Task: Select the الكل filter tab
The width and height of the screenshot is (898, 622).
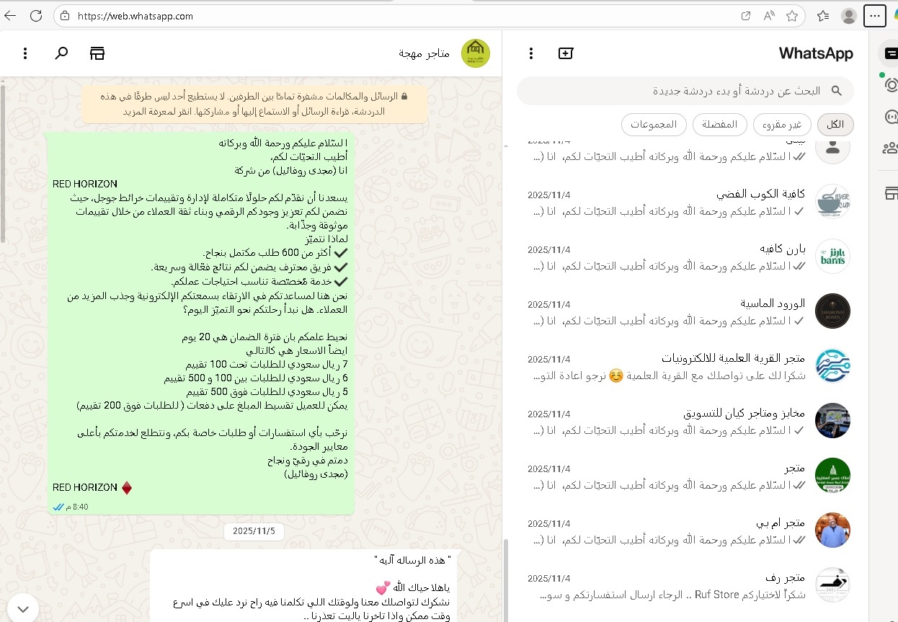Action: pos(835,124)
